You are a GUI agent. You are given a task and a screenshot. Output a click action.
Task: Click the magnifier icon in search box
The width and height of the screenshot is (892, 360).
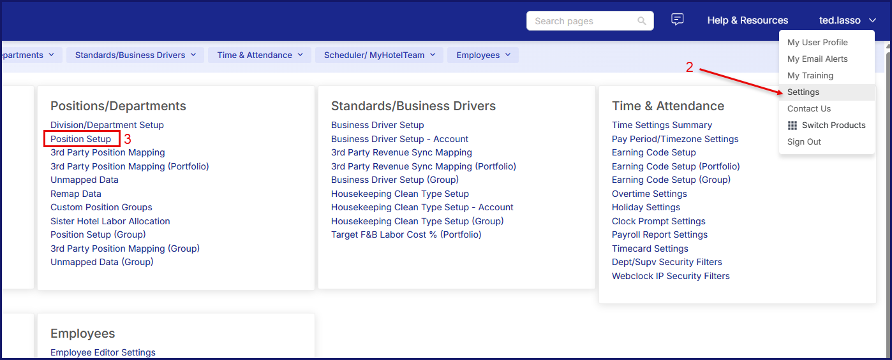(x=642, y=21)
